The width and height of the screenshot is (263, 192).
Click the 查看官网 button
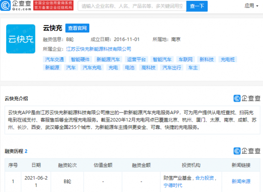(x=77, y=28)
